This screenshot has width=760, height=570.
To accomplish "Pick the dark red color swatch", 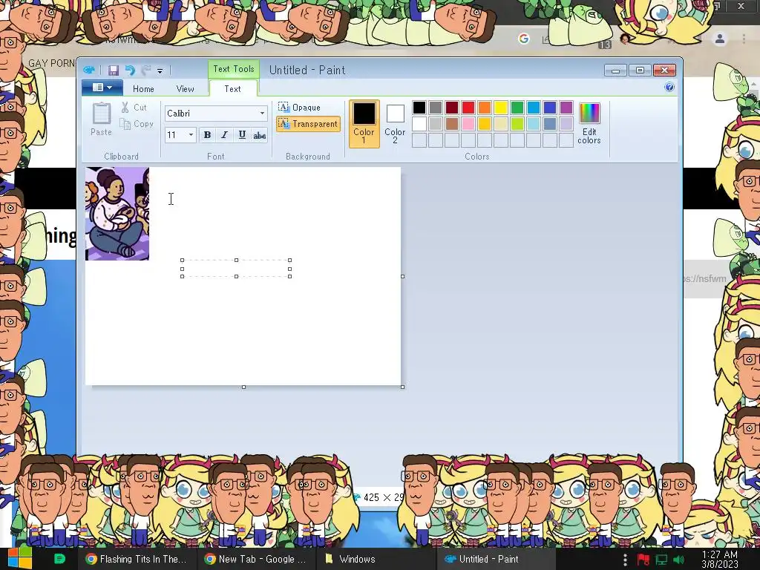I will tap(452, 107).
